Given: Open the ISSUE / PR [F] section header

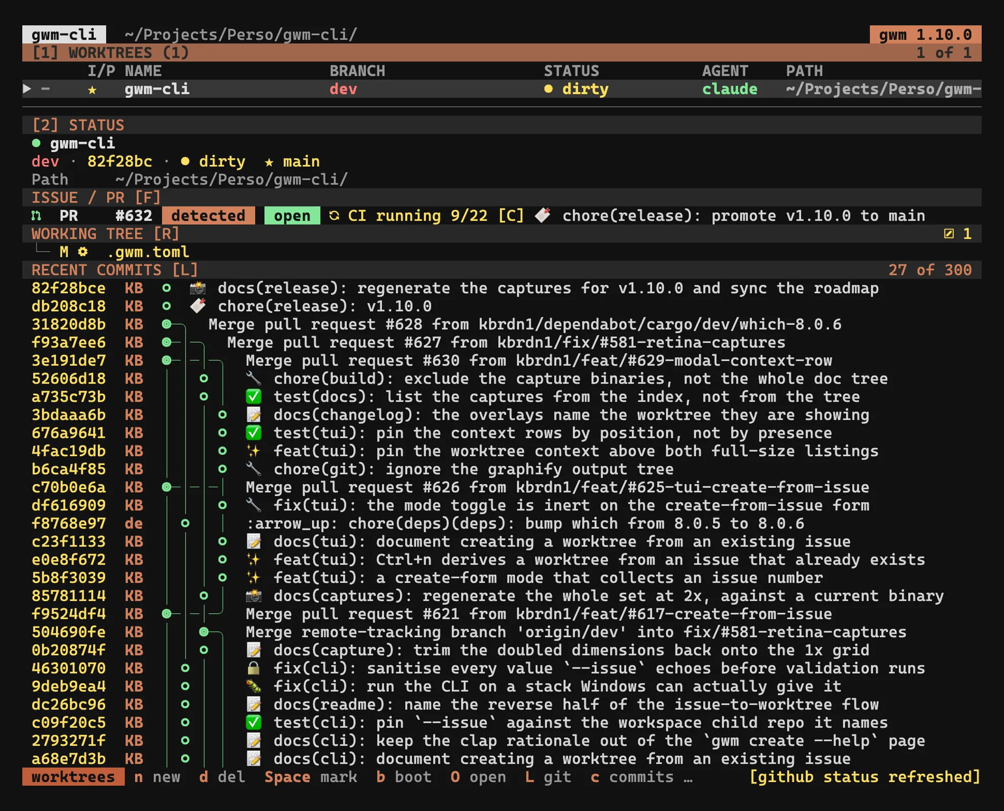Looking at the screenshot, I should tap(502, 198).
